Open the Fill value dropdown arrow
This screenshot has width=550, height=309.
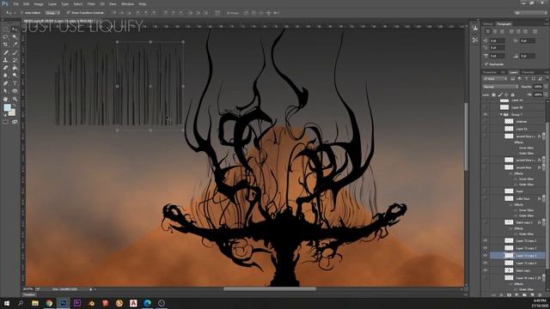point(546,94)
